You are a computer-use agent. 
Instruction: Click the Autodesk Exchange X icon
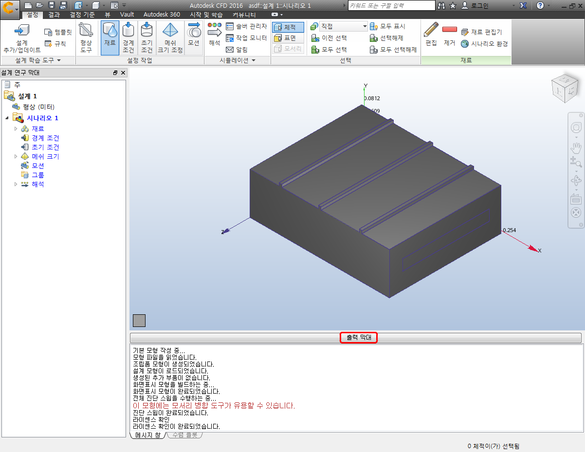coord(523,5)
